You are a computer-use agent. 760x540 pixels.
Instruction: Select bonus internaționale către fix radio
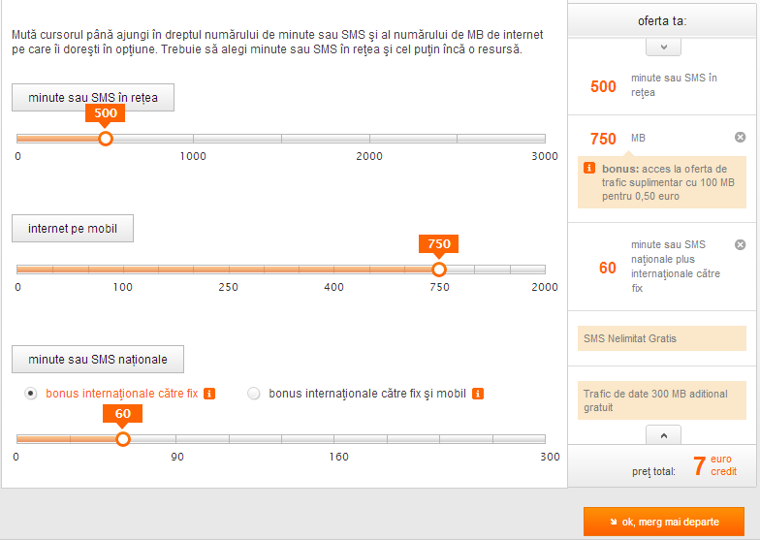31,394
